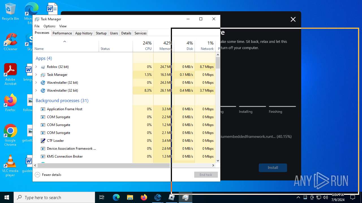Image resolution: width=362 pixels, height=203 pixels.
Task: Expand second WaveInstaller row using 8.3% CPU
Action: coord(36,91)
